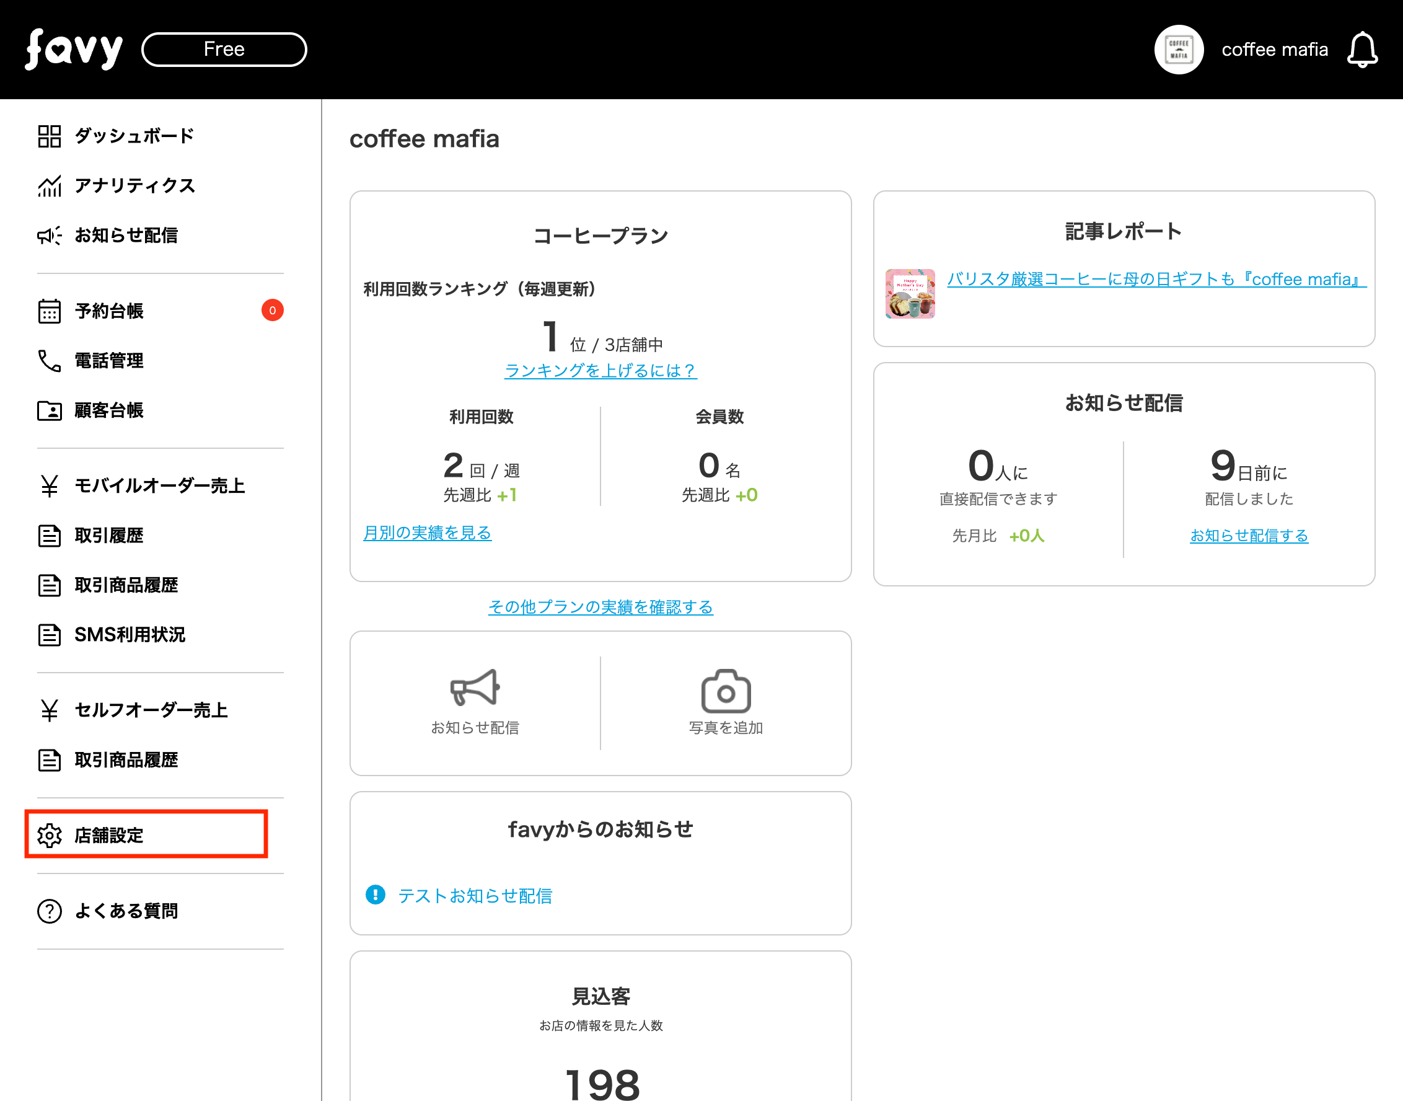1403x1101 pixels.
Task: Click the article report thumbnail image
Action: click(909, 293)
